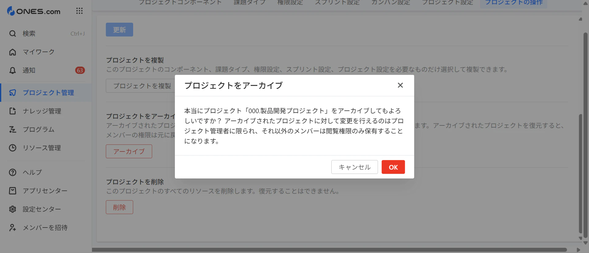Open 設定センター in the sidebar

coord(46,209)
